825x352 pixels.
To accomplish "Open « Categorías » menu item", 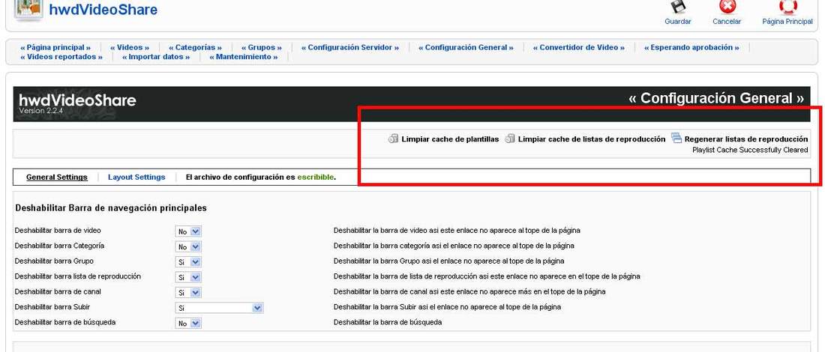I will click(195, 47).
